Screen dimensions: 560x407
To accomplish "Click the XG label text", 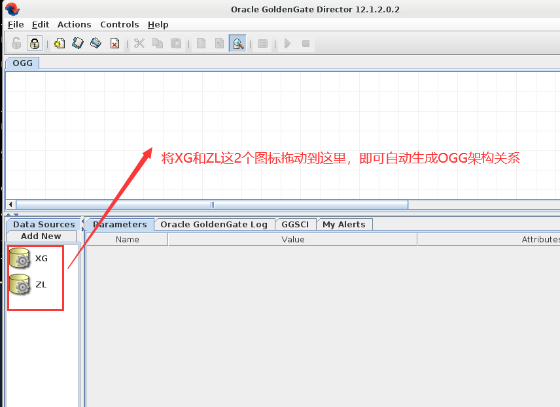I will [41, 258].
